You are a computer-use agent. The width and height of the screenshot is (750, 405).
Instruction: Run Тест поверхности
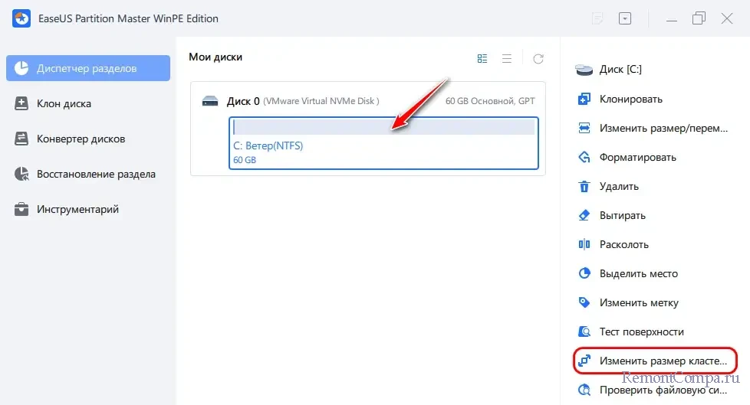coord(641,332)
